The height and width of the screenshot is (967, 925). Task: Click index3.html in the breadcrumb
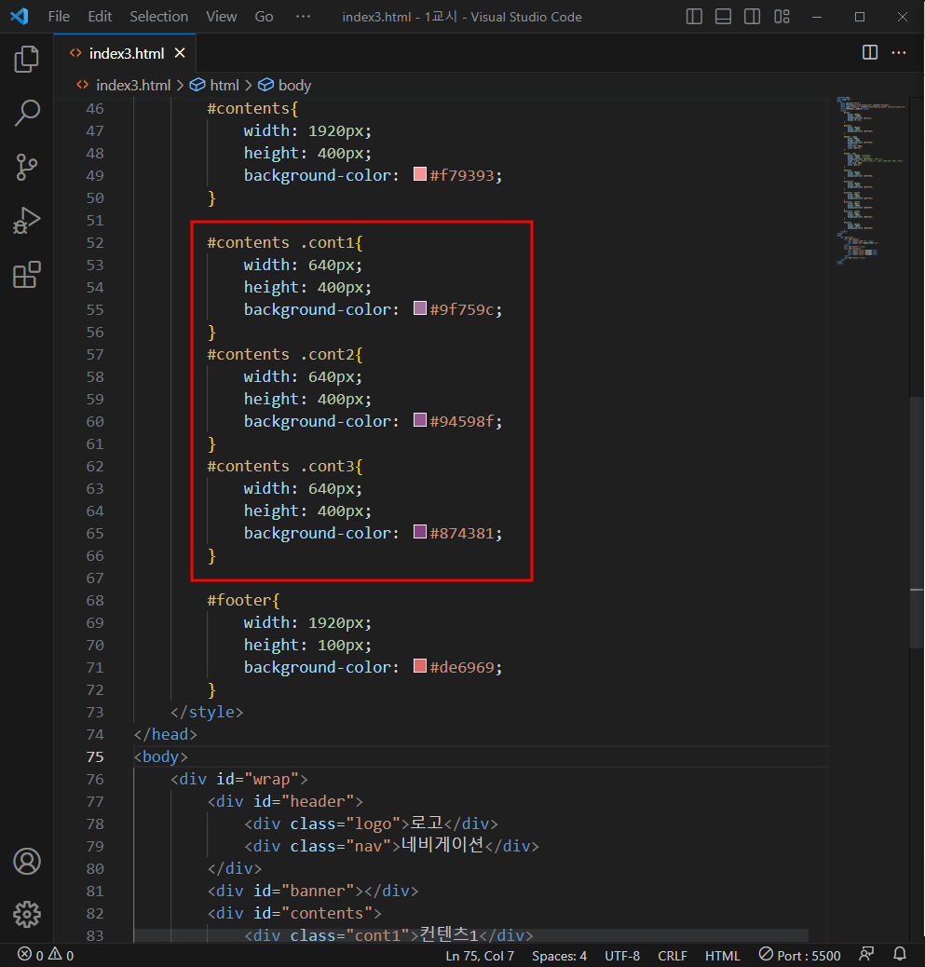pos(133,85)
